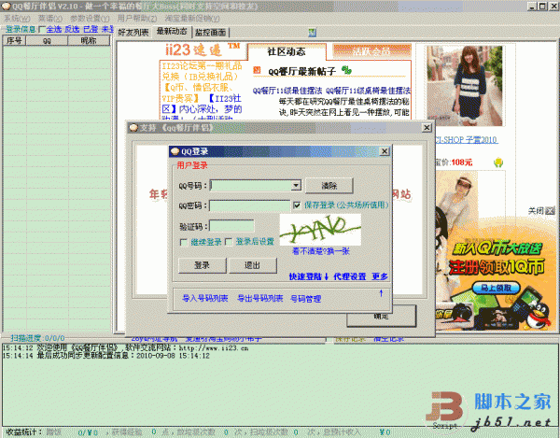Switch to the 好友列表 tab
Image resolution: width=560 pixels, height=438 pixels.
tap(133, 33)
